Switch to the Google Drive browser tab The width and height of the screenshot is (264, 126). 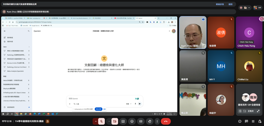58,18
